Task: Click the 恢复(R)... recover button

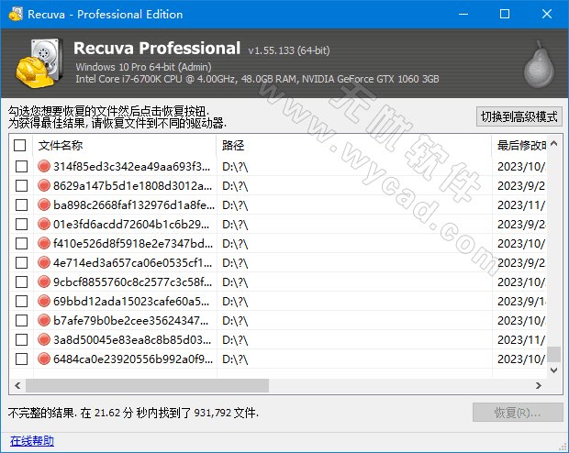Action: (518, 413)
